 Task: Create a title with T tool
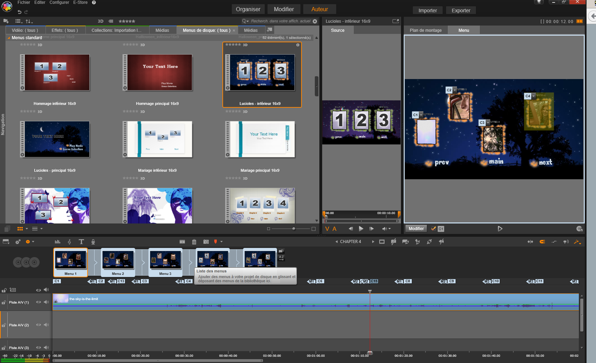[81, 242]
